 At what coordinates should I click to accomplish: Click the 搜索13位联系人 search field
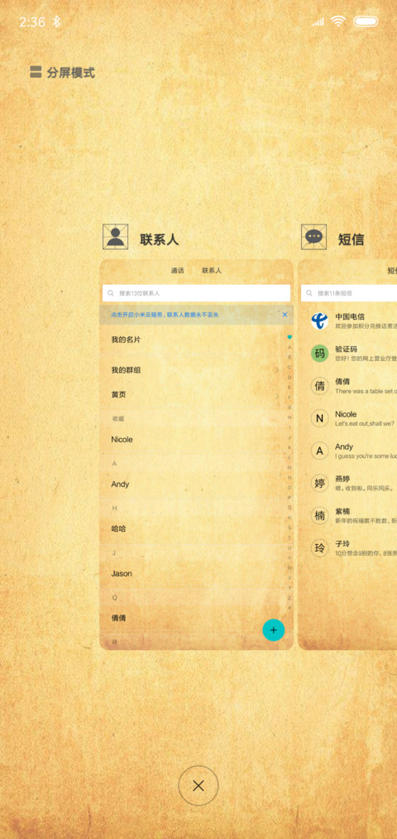(x=196, y=293)
